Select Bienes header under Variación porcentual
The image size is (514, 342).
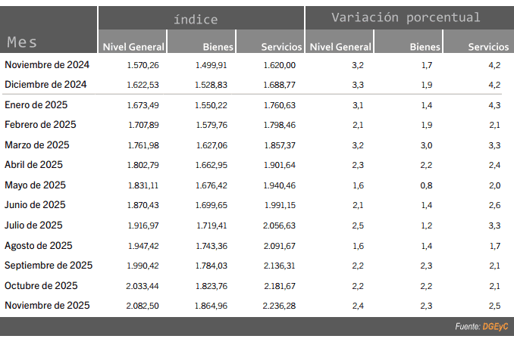pyautogui.click(x=425, y=47)
